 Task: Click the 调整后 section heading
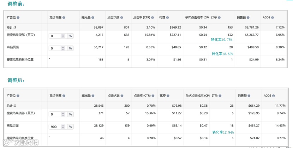(16, 80)
